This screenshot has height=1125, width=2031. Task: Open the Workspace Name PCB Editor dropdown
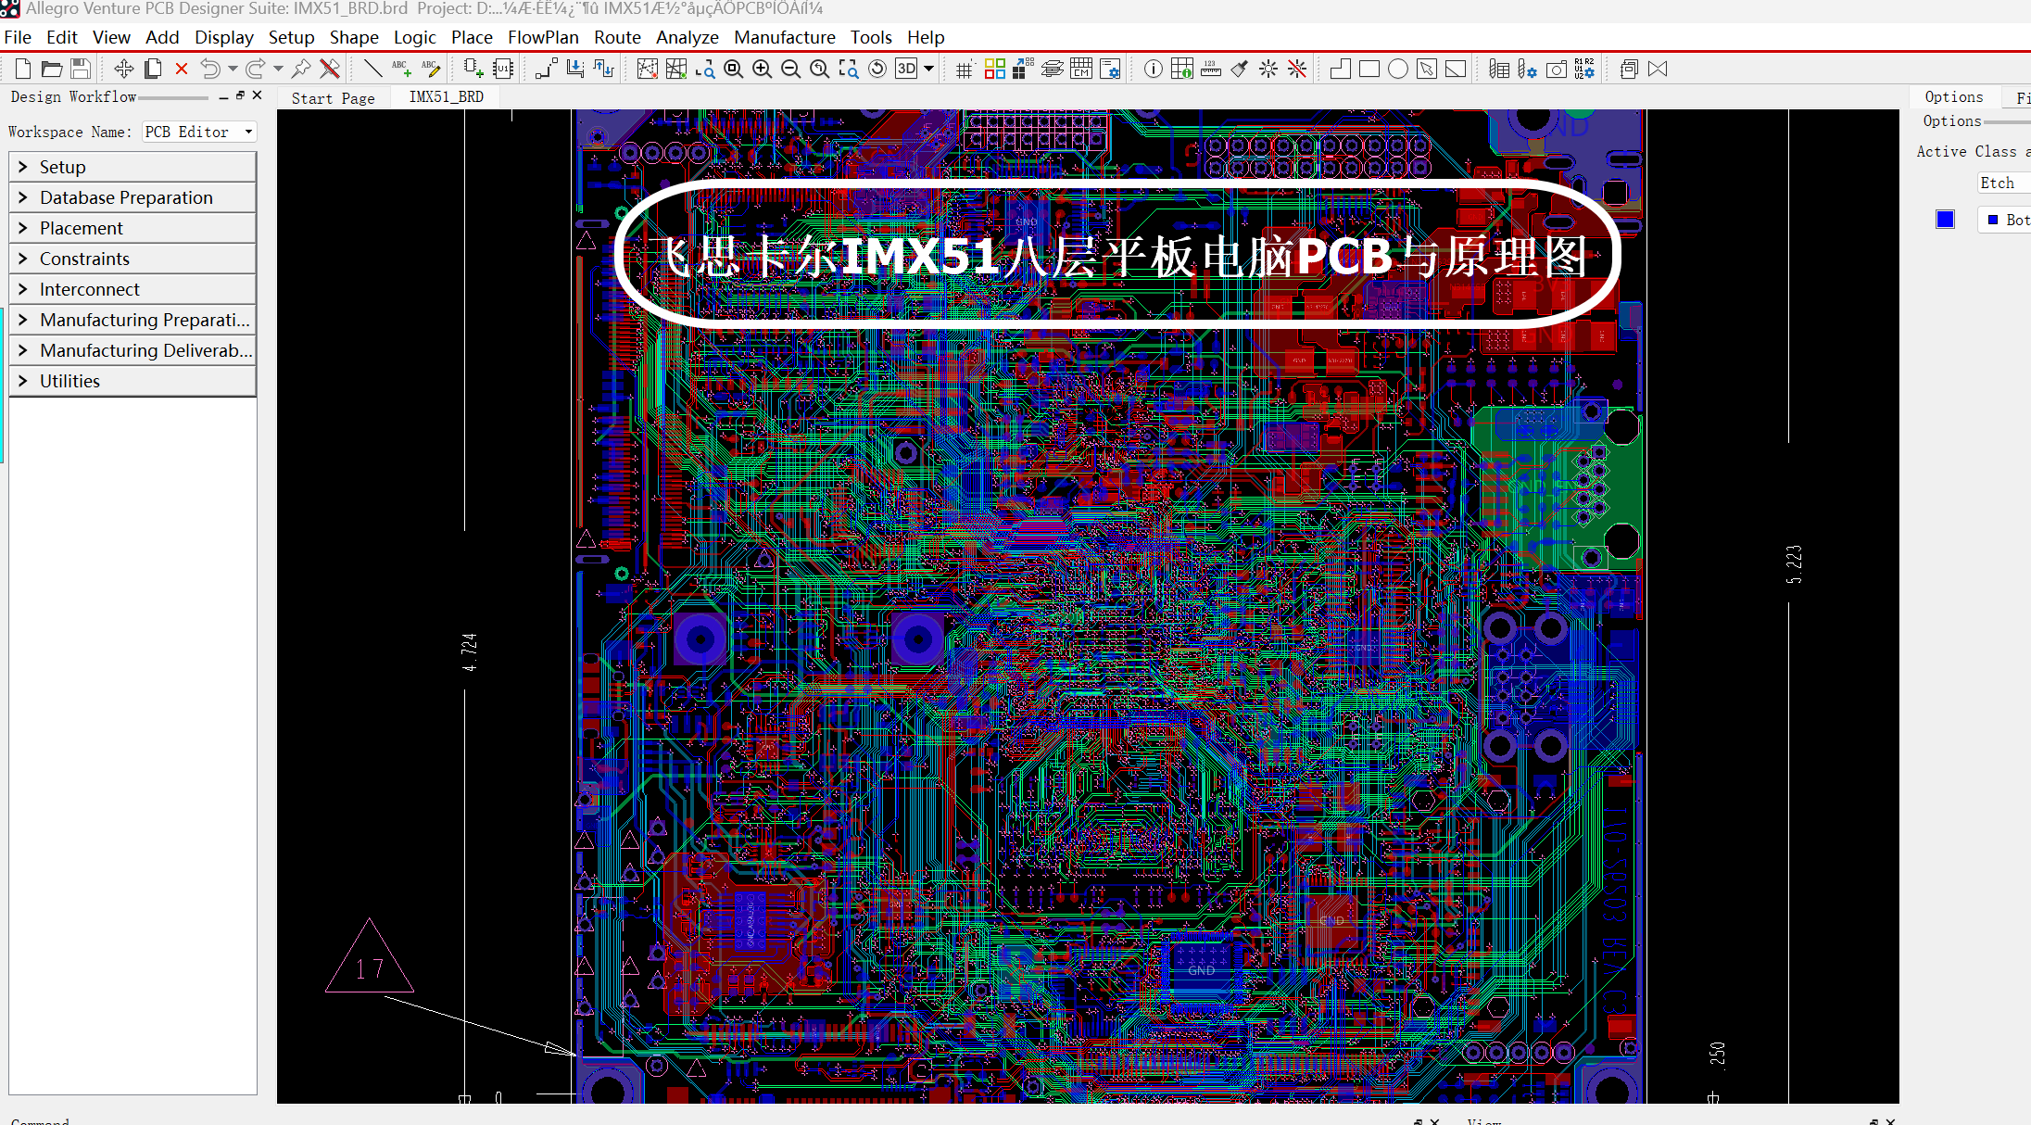tap(199, 132)
